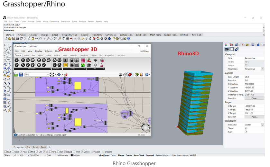The image size is (270, 167).
Task: Click the Default layer color swatch in status bar
Action: point(71,155)
